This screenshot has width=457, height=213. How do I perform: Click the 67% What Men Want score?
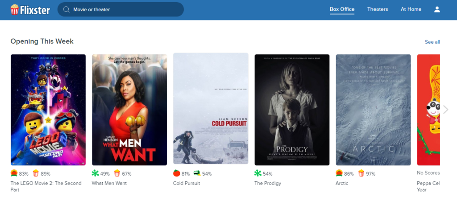pyautogui.click(x=127, y=174)
